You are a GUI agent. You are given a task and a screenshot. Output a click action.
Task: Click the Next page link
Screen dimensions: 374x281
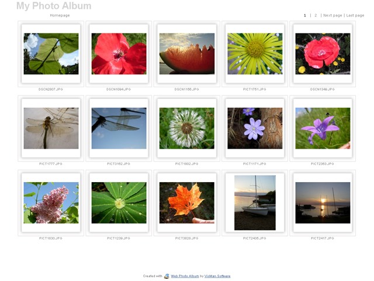[x=332, y=15]
